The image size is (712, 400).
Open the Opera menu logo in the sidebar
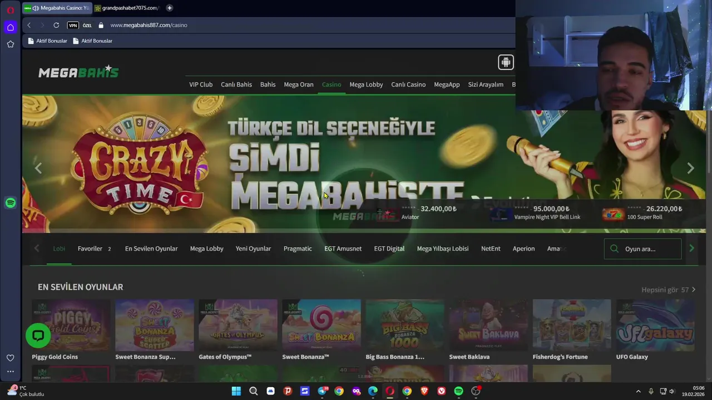pos(10,9)
